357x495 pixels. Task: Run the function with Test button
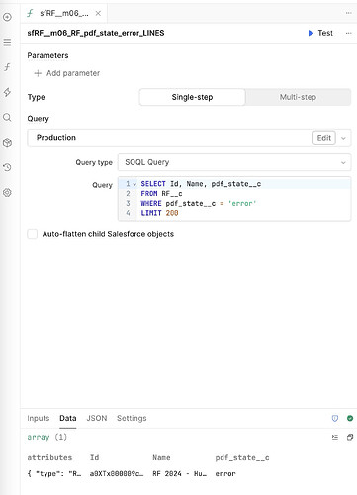coord(320,33)
